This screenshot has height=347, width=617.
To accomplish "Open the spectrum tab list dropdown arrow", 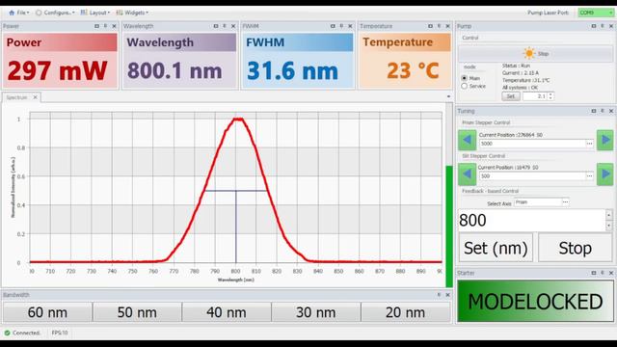I will 448,96.
